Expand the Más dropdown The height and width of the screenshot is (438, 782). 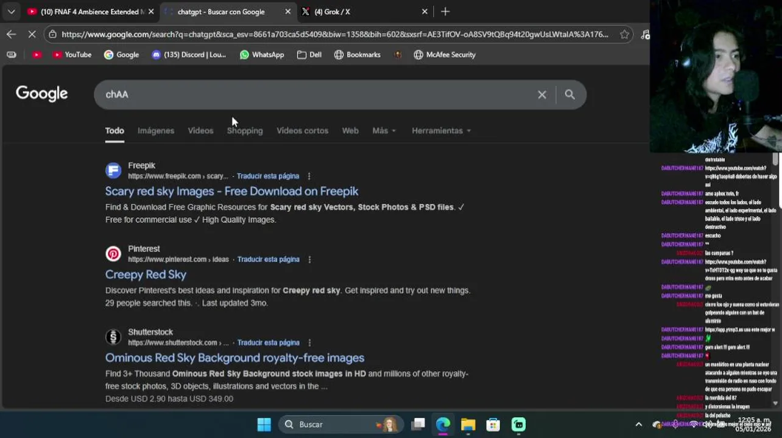(x=384, y=131)
